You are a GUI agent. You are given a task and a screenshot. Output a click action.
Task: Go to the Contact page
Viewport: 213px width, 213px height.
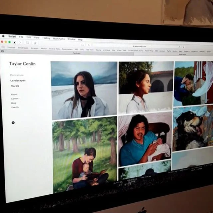(15, 99)
